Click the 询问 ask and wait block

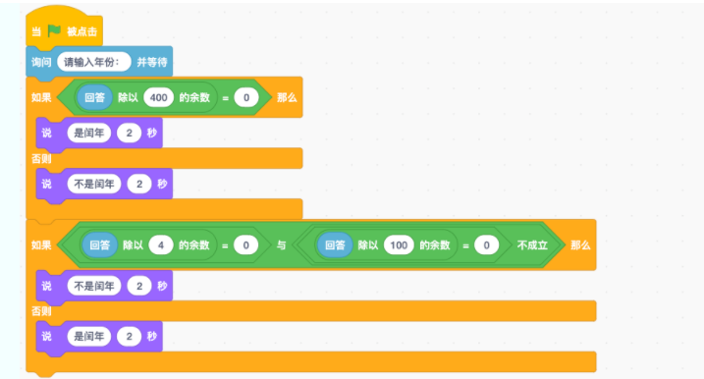(x=41, y=62)
